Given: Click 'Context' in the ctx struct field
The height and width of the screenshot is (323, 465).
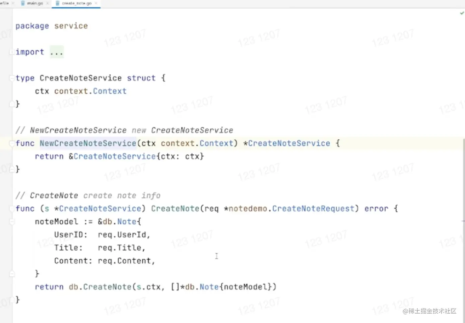Looking at the screenshot, I should pos(110,91).
